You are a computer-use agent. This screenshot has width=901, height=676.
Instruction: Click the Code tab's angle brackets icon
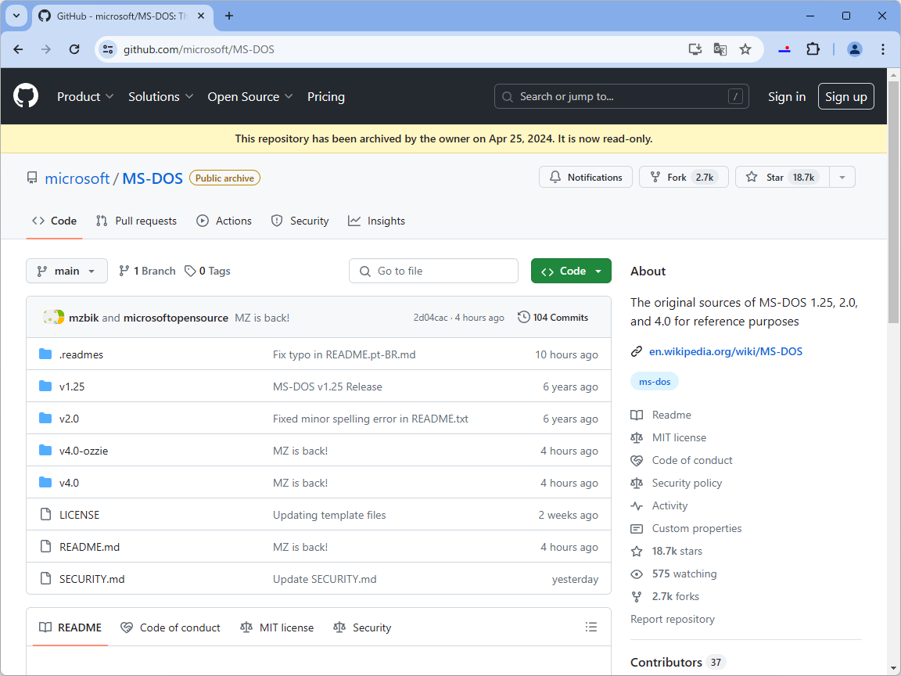click(39, 220)
